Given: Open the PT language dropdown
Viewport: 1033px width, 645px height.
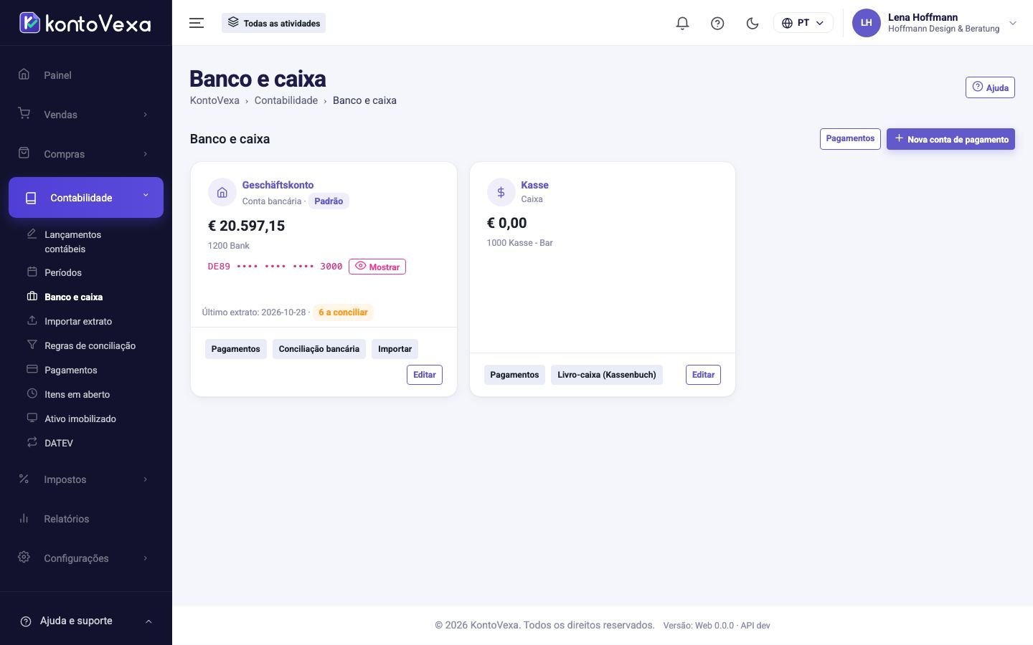Looking at the screenshot, I should click(x=803, y=23).
